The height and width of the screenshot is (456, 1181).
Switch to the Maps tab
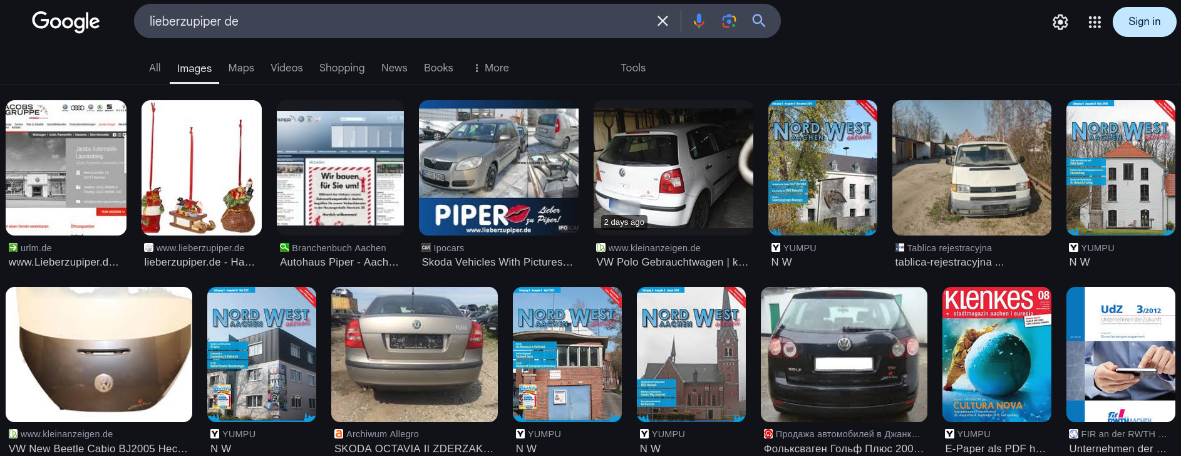pos(241,68)
